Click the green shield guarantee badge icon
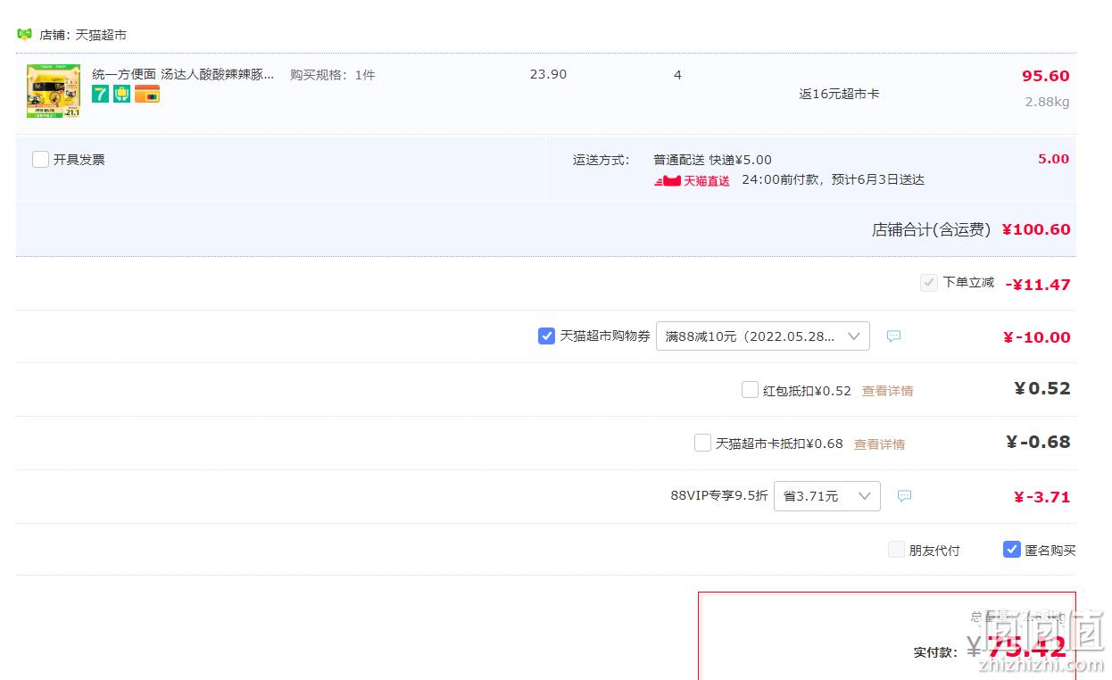Viewport: 1112px width, 680px height. point(121,94)
